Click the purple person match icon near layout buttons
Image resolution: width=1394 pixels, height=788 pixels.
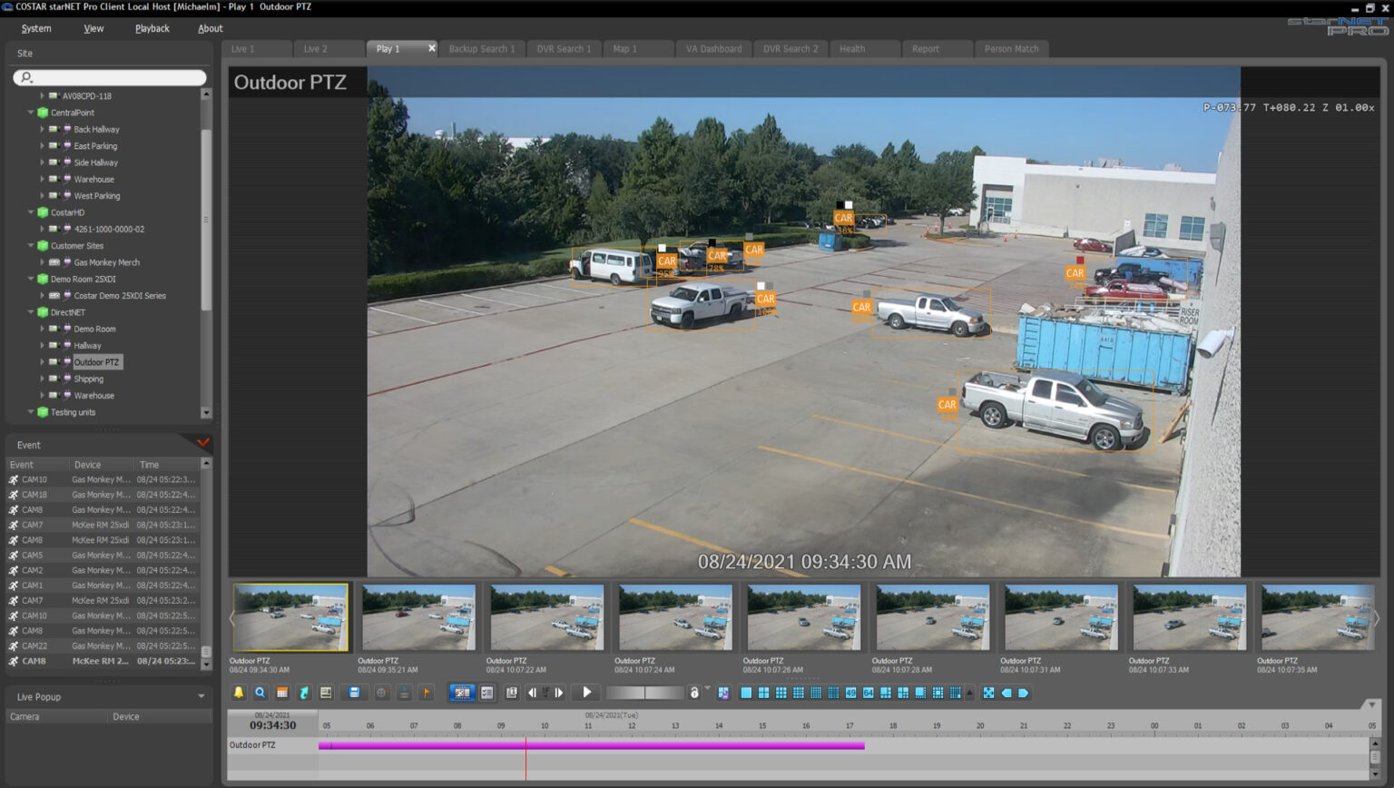tap(724, 693)
